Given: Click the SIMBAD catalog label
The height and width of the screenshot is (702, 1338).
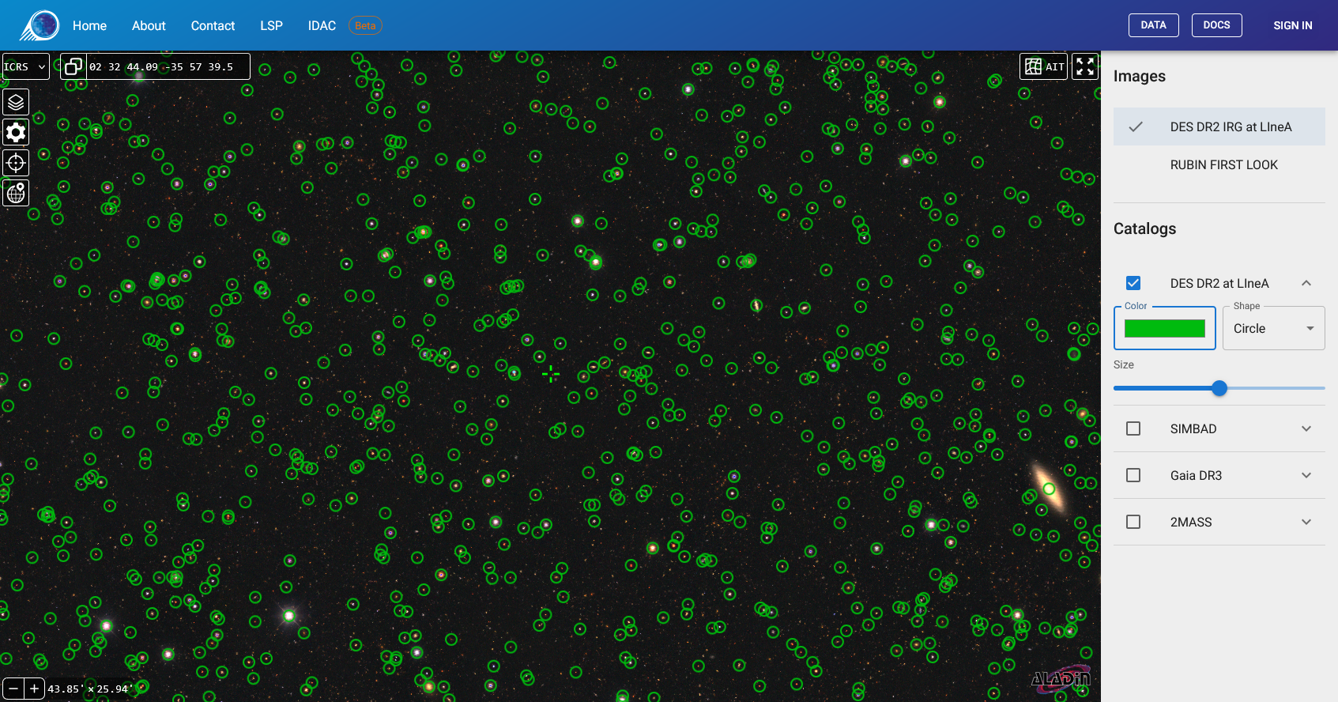Looking at the screenshot, I should (x=1193, y=428).
